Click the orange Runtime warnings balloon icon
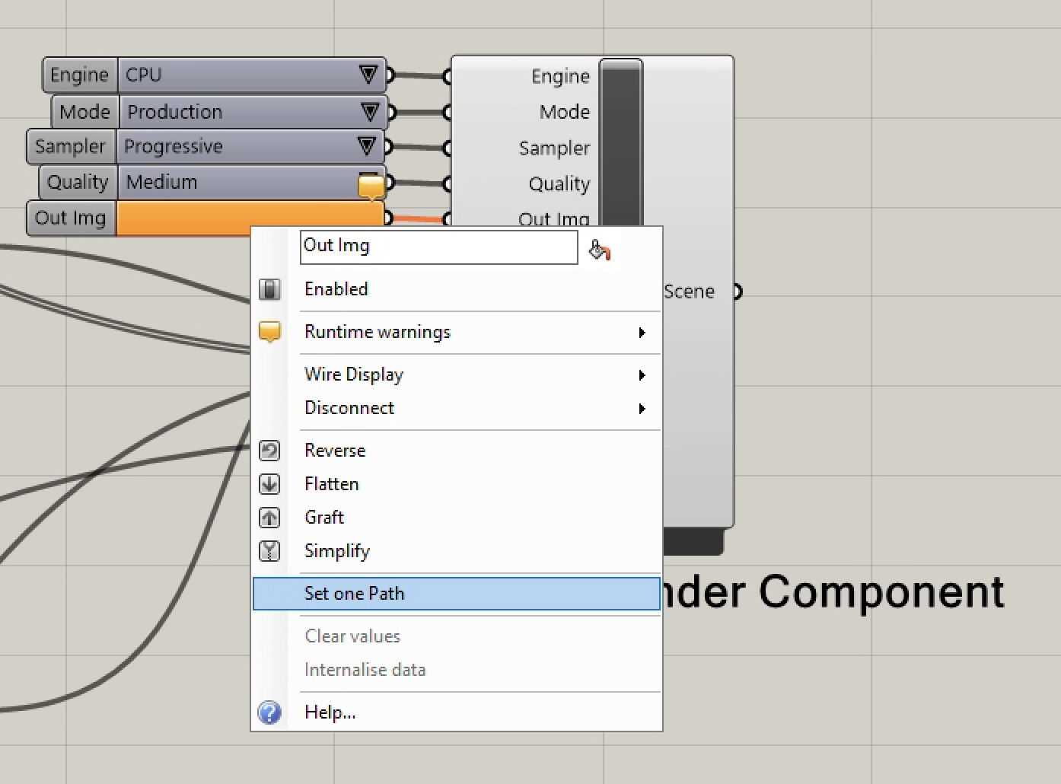This screenshot has width=1061, height=784. 269,332
